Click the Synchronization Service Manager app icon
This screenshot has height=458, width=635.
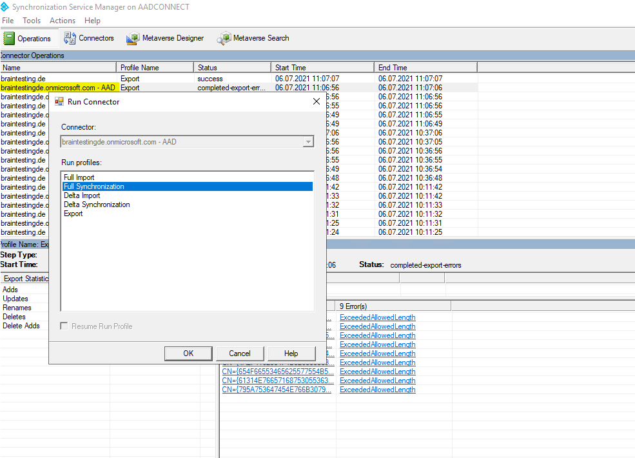5,7
